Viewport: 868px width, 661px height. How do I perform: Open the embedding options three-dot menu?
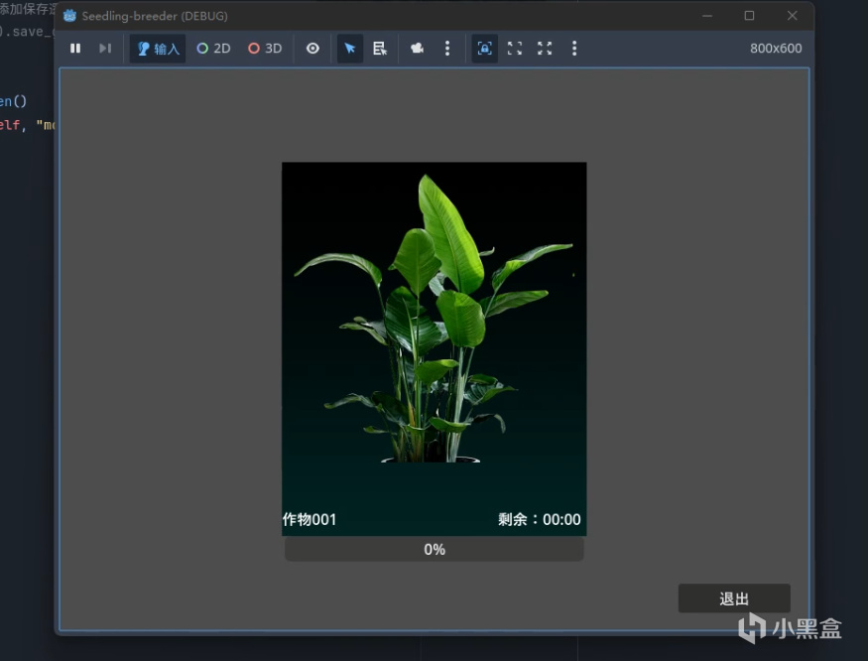[x=574, y=49]
